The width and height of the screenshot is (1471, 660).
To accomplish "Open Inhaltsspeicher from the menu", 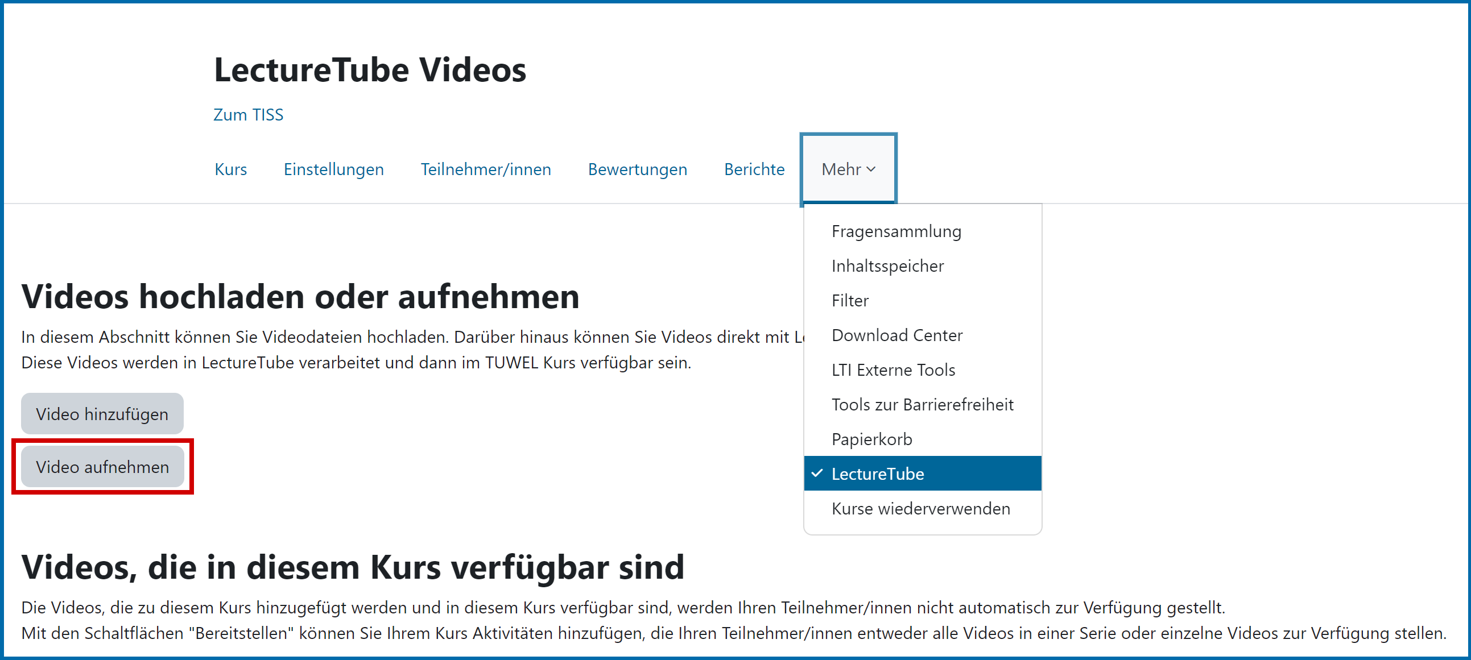I will (x=922, y=266).
